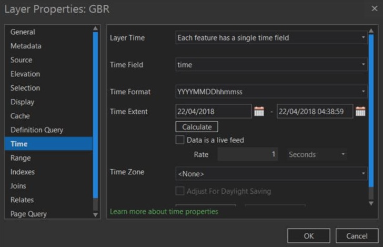Viewport: 383px width, 247px height.
Task: Select the Time tab
Action: tap(48, 144)
